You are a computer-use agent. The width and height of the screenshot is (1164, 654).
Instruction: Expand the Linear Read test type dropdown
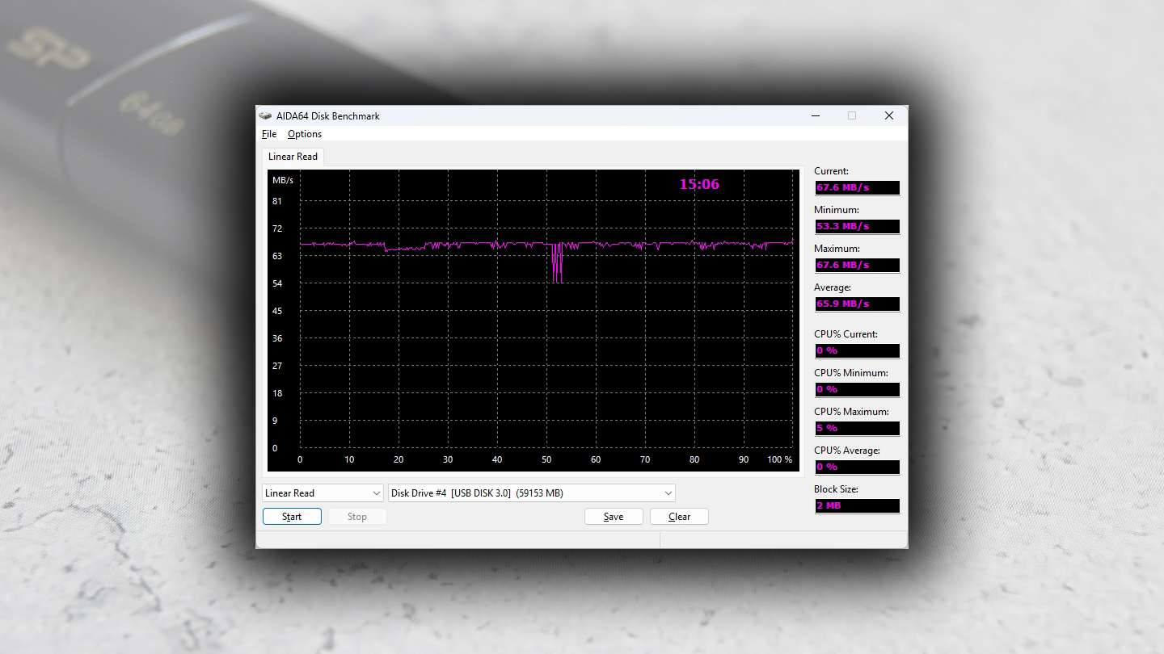323,493
